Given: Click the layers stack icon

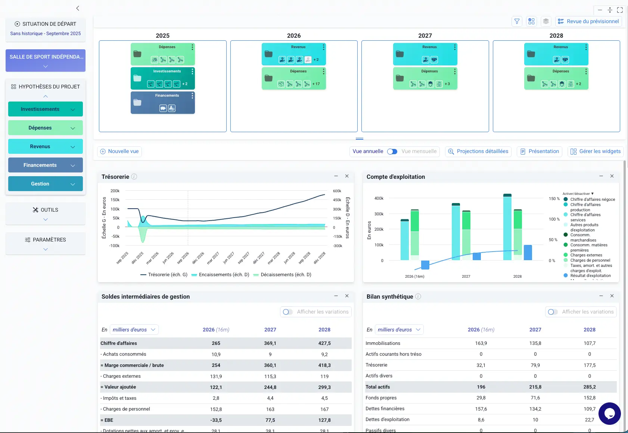Looking at the screenshot, I should [x=546, y=21].
